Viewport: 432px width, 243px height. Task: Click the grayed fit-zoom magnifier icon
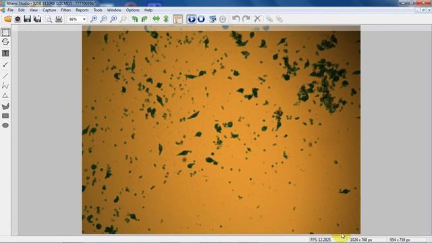[124, 19]
